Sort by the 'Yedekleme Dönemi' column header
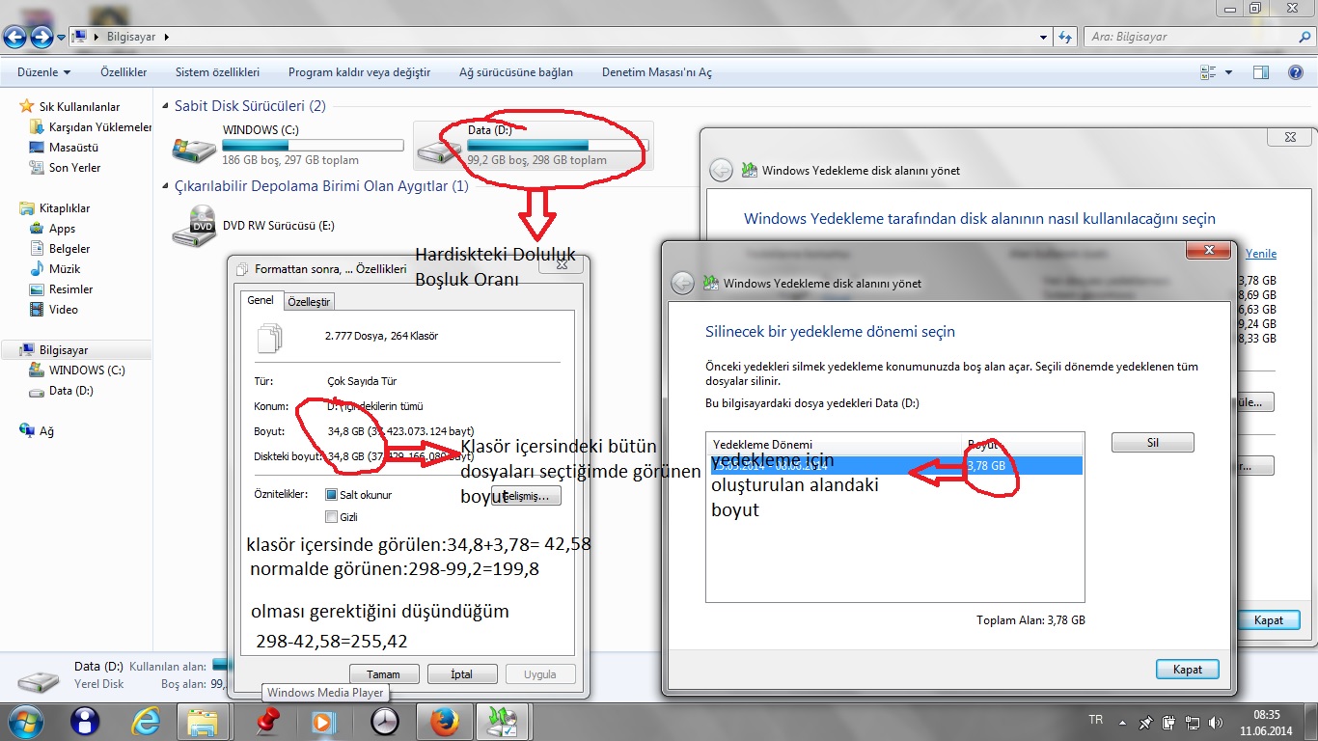The width and height of the screenshot is (1318, 741). (836, 444)
